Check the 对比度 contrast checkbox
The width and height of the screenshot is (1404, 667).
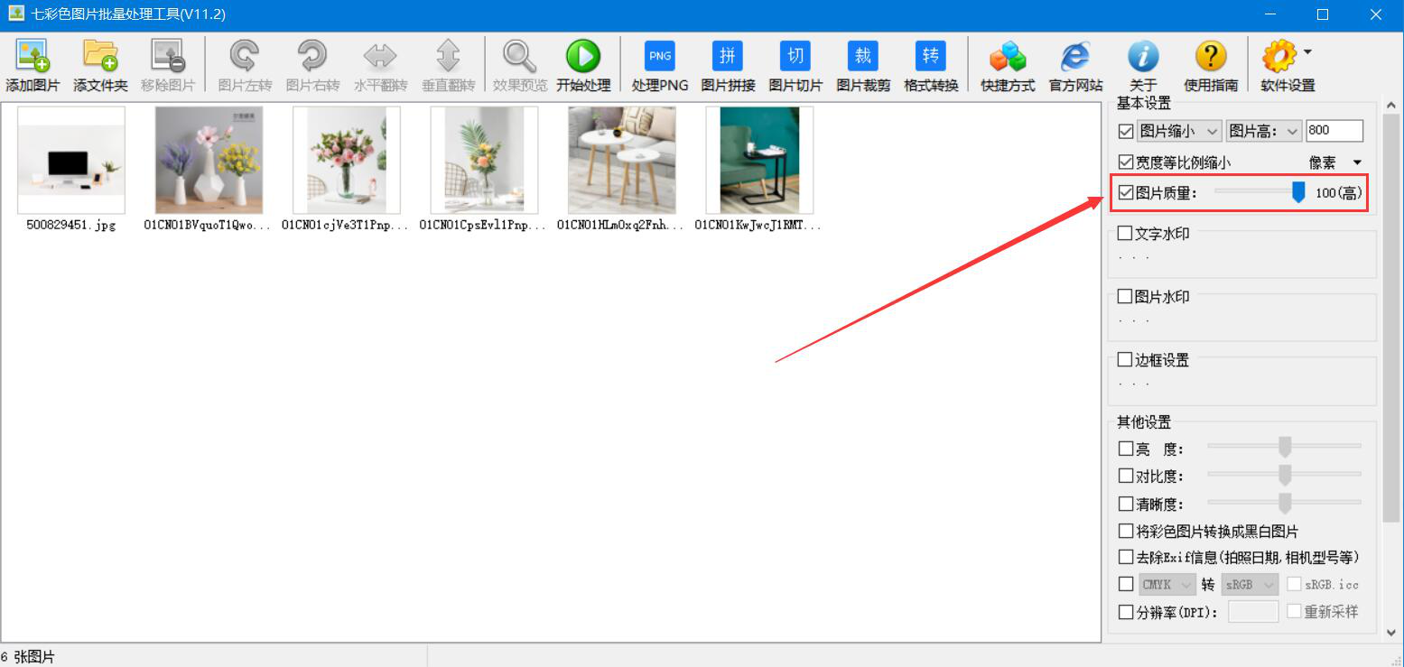[1126, 476]
